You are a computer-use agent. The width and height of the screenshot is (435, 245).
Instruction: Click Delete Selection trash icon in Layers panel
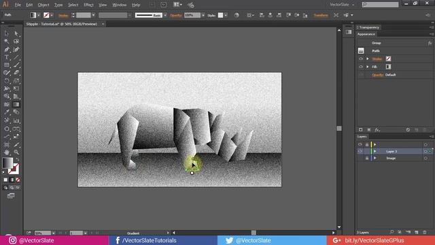tap(425, 232)
